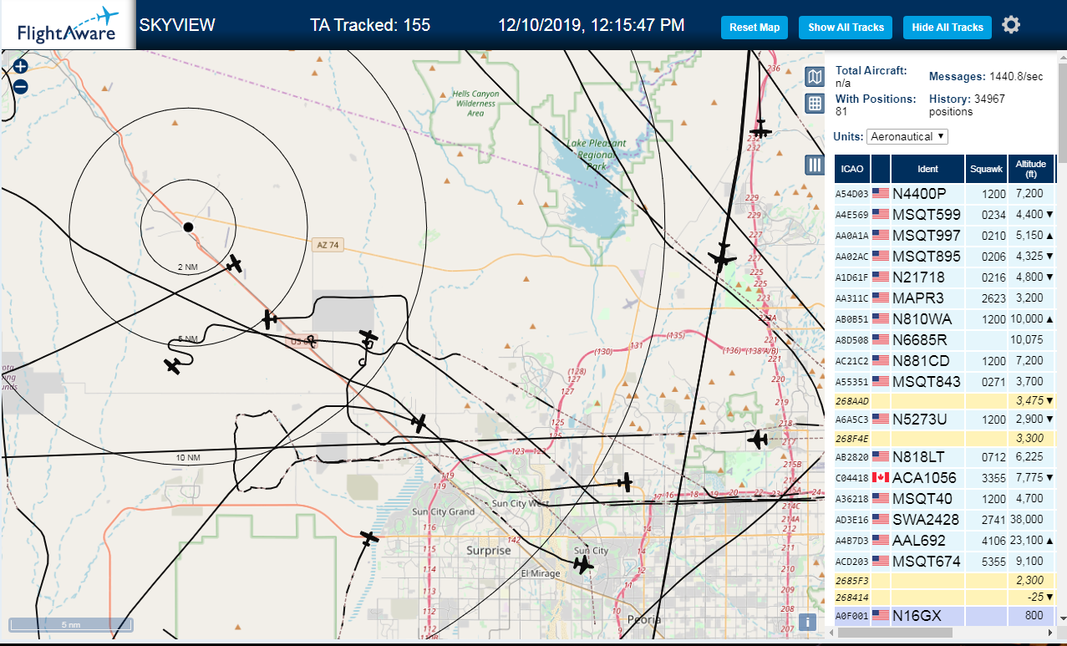1067x646 pixels.
Task: Click the FlightAware logo
Action: (x=68, y=26)
